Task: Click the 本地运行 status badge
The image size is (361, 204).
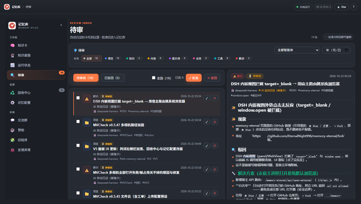Action: tap(303, 7)
